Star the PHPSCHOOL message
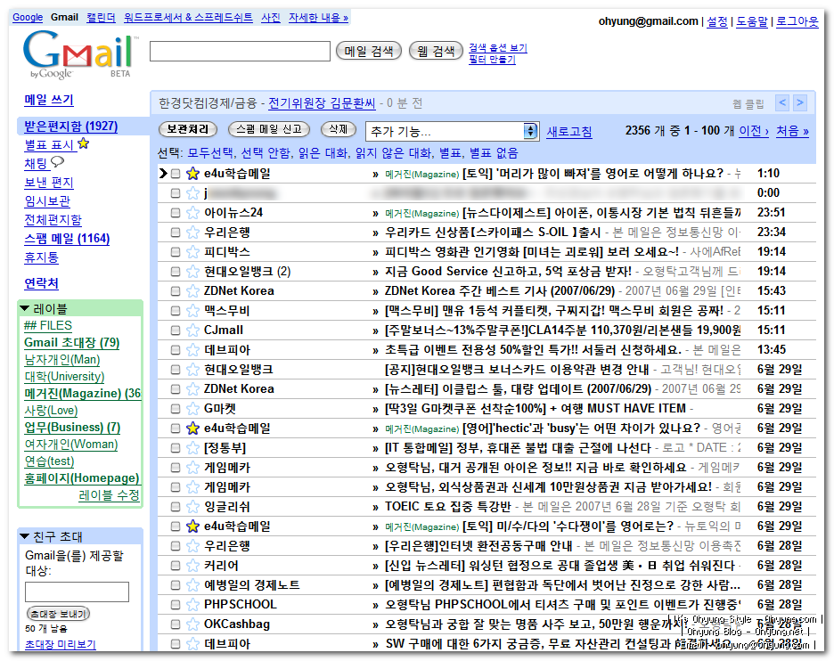Viewport: 834px width, 661px height. point(192,605)
